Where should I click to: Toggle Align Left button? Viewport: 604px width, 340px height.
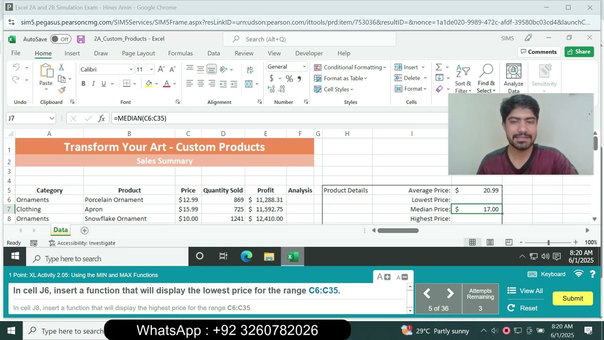click(190, 84)
